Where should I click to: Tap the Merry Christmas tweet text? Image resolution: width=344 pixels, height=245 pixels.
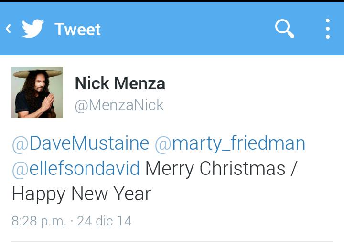click(215, 169)
